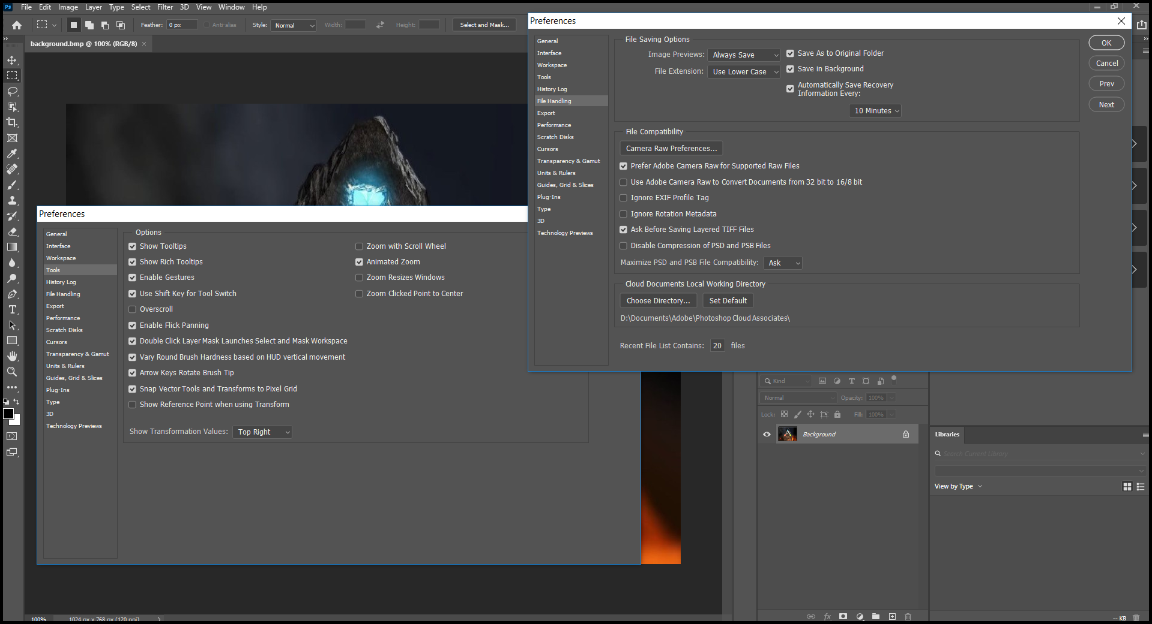The height and width of the screenshot is (624, 1152).
Task: Enable Ignore EXIF Profile Tag
Action: coord(623,198)
